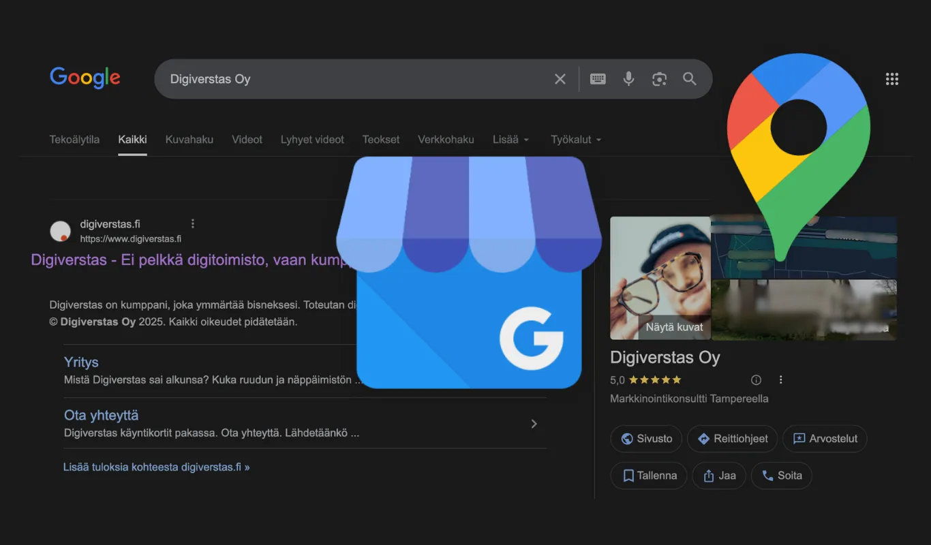931x545 pixels.
Task: Expand the Lisää dropdown
Action: [510, 140]
